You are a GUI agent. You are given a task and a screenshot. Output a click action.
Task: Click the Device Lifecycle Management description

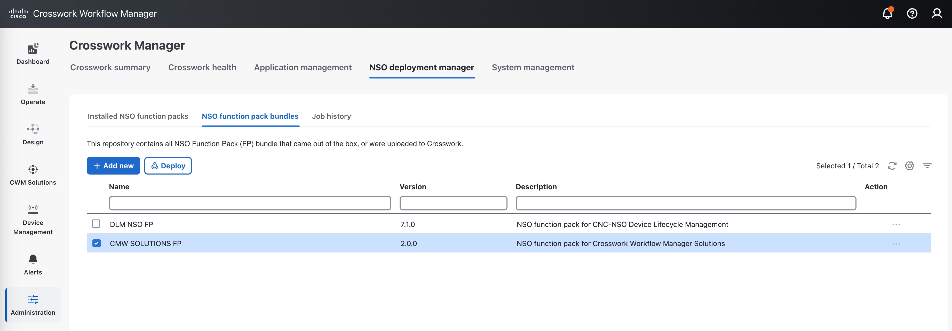622,224
